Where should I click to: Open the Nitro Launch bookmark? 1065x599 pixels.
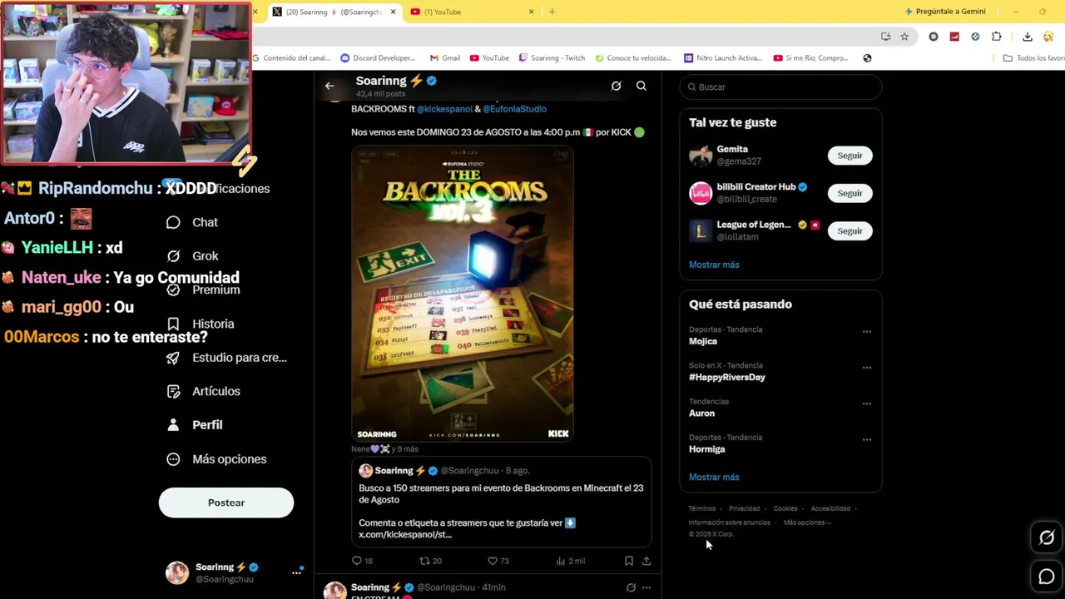point(723,58)
